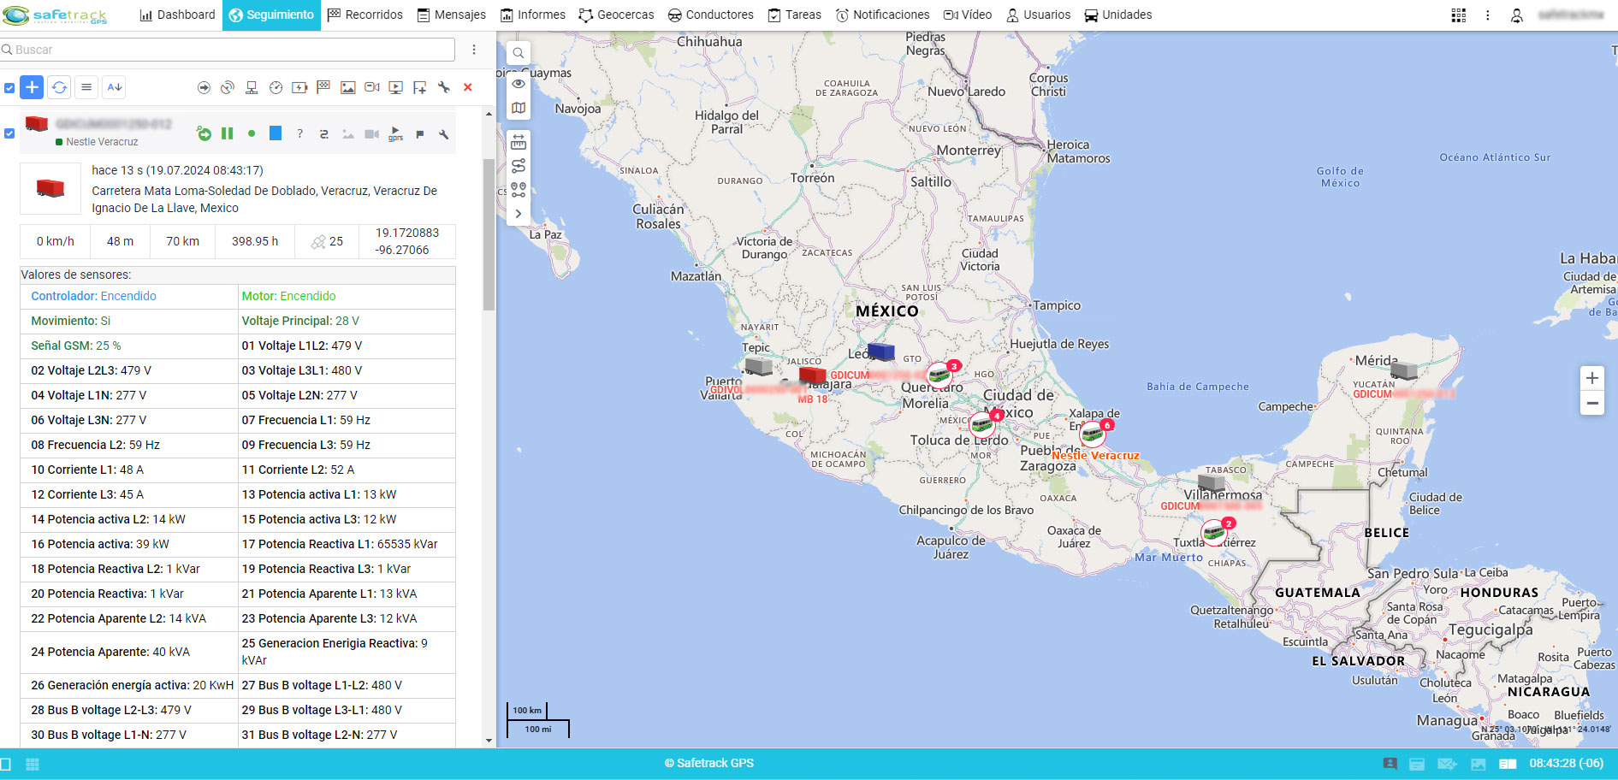Open the map layers selector icon
Viewport: 1618px width, 780px height.
point(519,108)
